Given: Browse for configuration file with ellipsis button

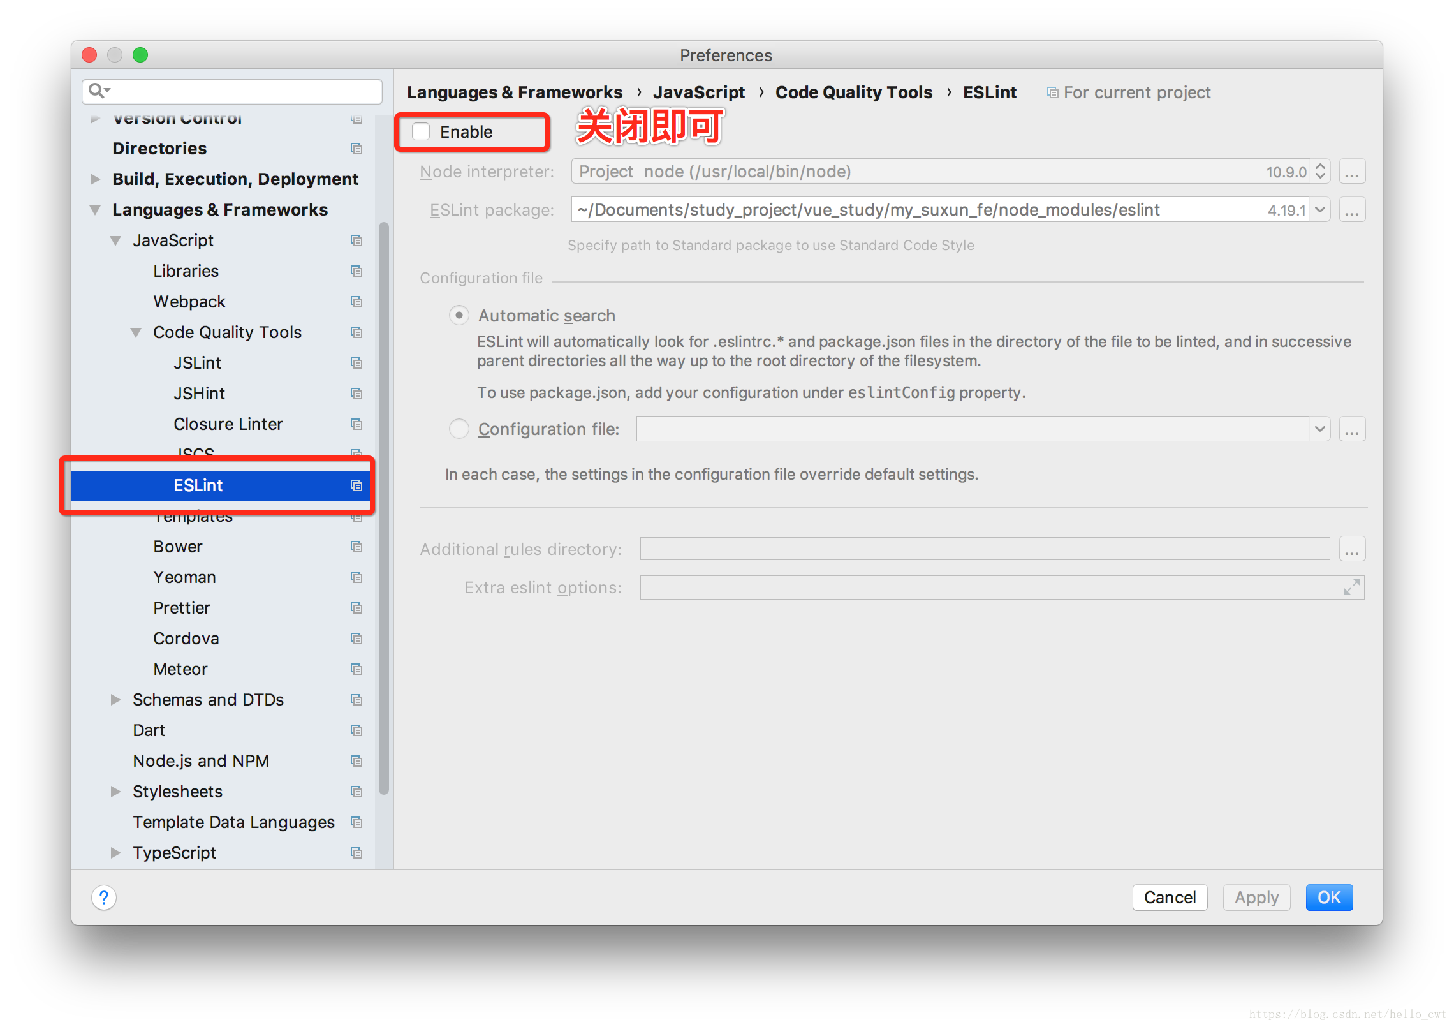Looking at the screenshot, I should 1352,429.
